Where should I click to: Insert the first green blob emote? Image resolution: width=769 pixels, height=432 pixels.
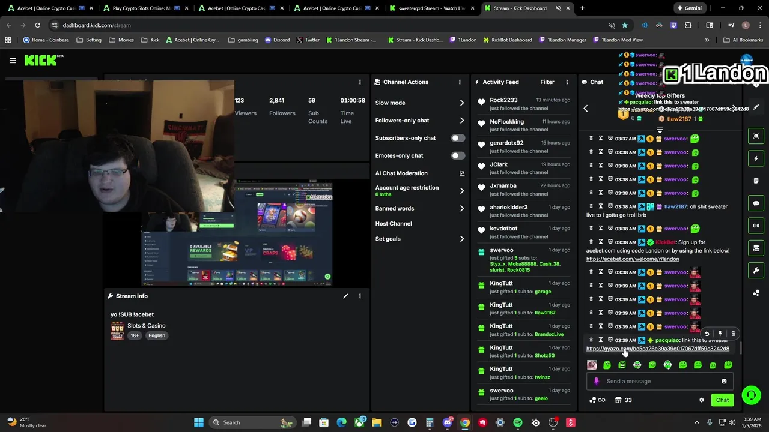(607, 365)
